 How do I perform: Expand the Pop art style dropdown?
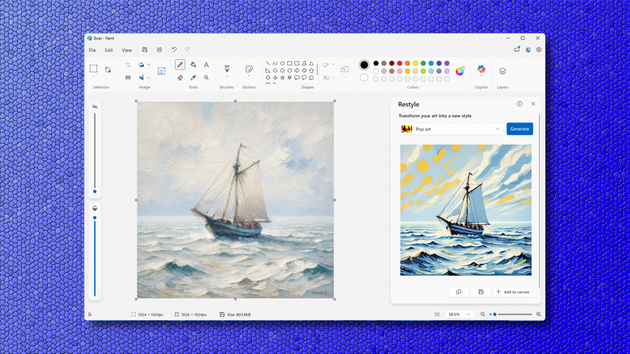451,129
